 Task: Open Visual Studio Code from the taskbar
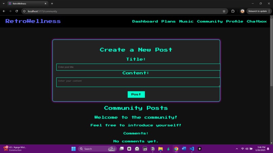pyautogui.click(x=192, y=149)
